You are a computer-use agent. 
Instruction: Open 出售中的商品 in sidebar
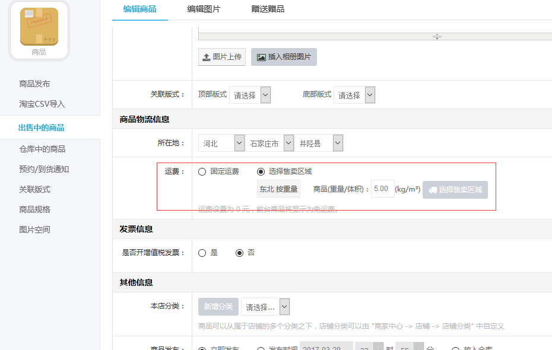pos(41,128)
